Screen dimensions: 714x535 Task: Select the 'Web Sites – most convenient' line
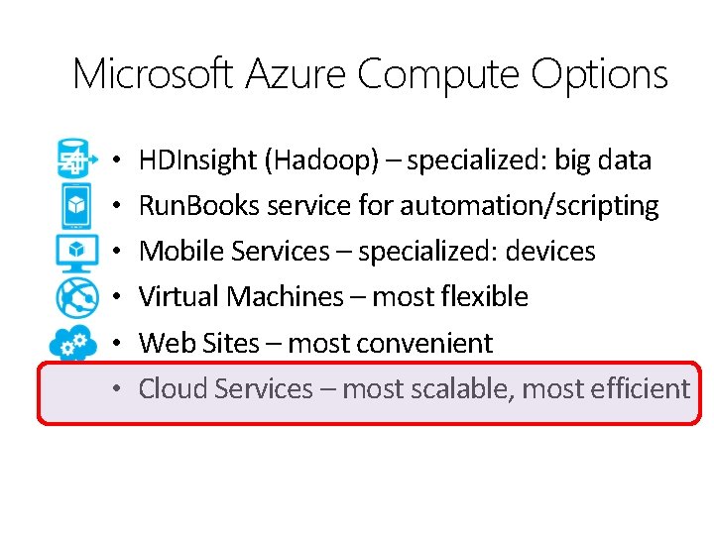pyautogui.click(x=315, y=343)
